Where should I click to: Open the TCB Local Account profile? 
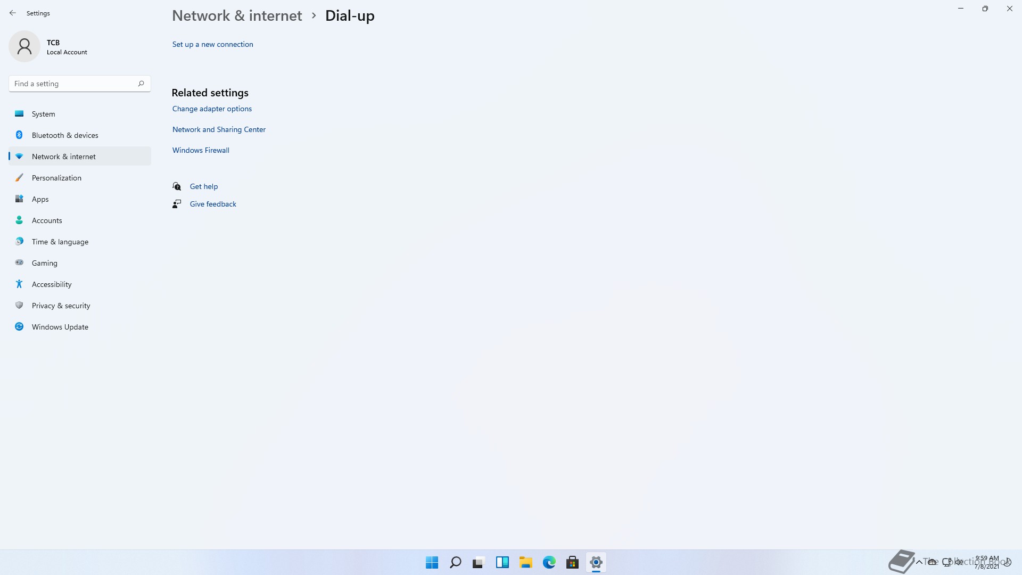point(48,47)
